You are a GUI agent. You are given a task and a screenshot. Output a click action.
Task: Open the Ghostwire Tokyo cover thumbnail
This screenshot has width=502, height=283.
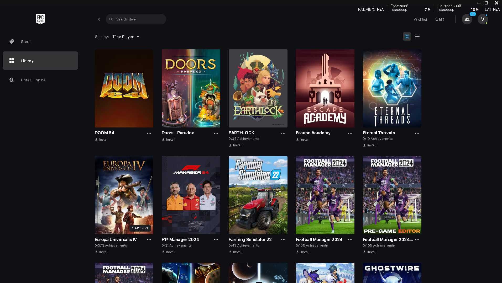[392, 273]
